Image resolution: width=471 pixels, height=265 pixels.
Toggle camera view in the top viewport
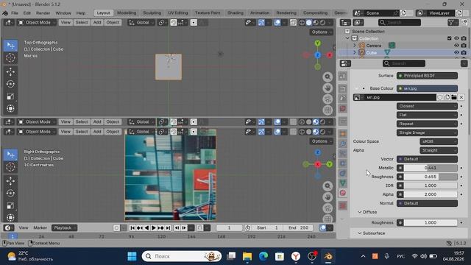coord(327,99)
